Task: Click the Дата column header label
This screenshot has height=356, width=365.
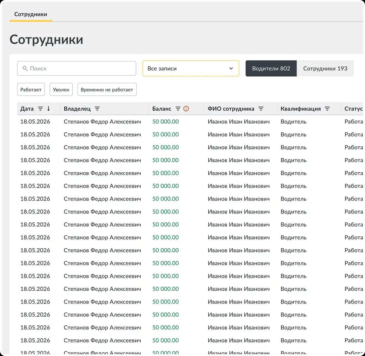Action: [x=27, y=109]
